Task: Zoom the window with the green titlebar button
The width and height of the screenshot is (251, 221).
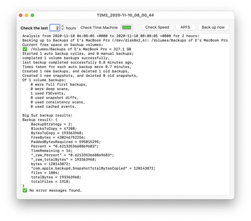Action: click(x=32, y=15)
